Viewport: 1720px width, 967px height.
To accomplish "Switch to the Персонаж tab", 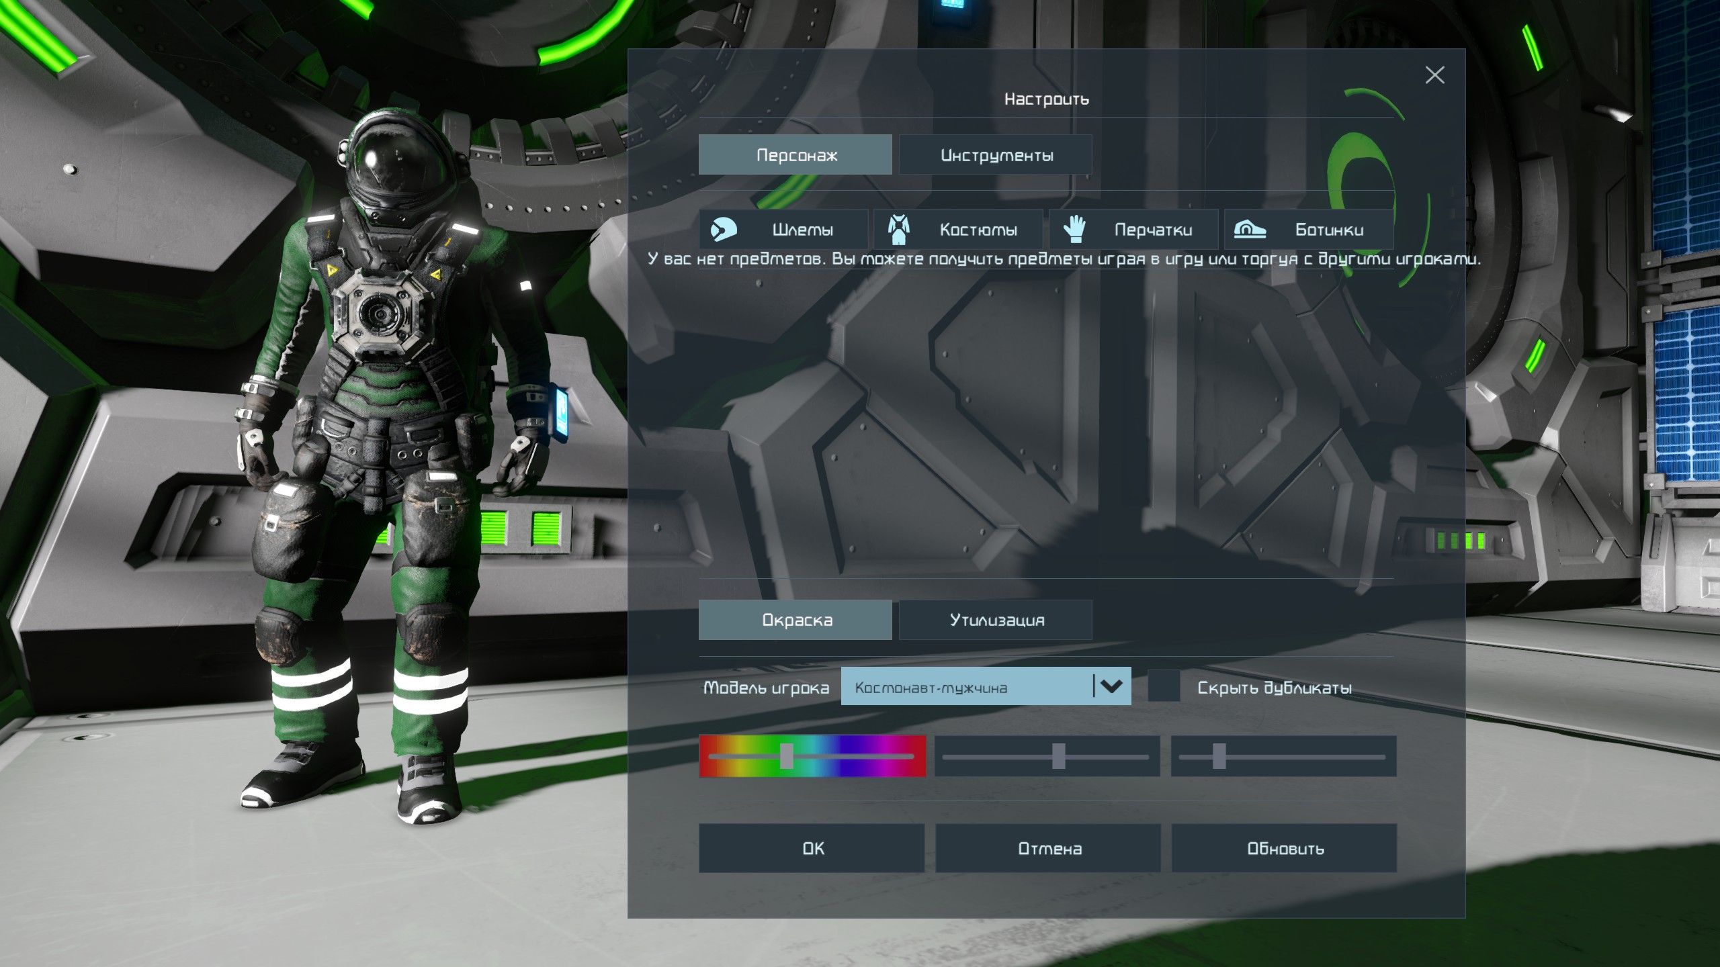I will [795, 155].
